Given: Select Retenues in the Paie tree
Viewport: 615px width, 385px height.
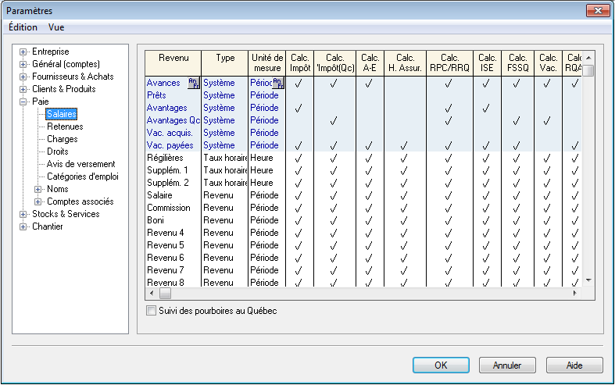Looking at the screenshot, I should point(65,127).
